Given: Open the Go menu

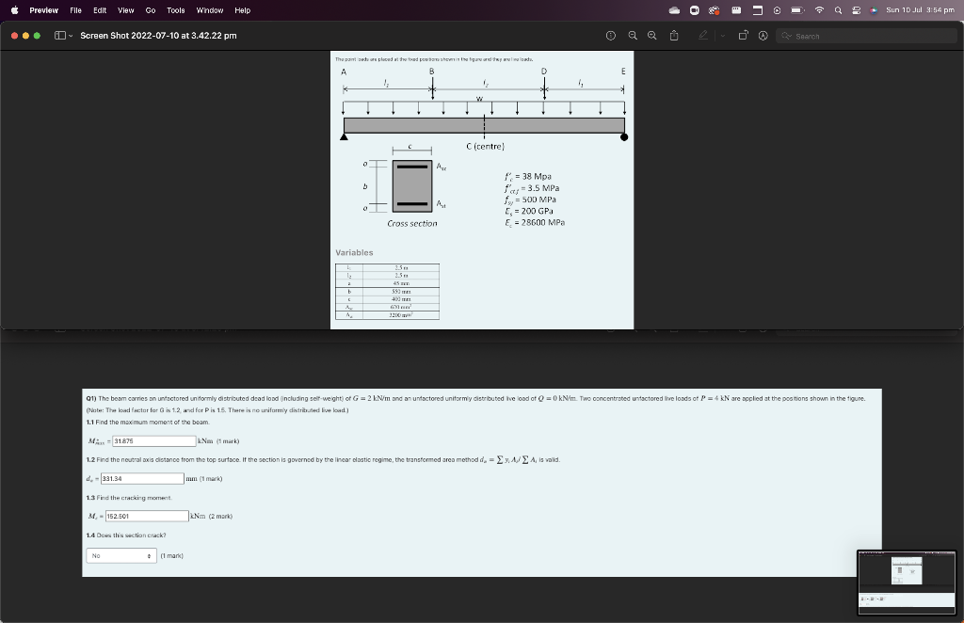Looking at the screenshot, I should point(151,10).
